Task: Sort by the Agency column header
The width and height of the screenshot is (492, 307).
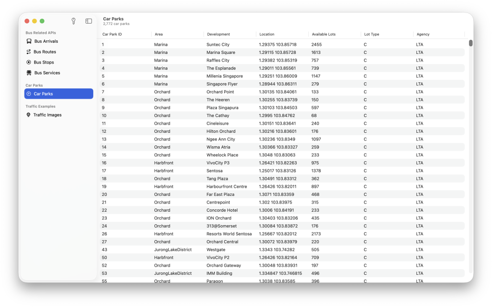Action: (x=423, y=34)
